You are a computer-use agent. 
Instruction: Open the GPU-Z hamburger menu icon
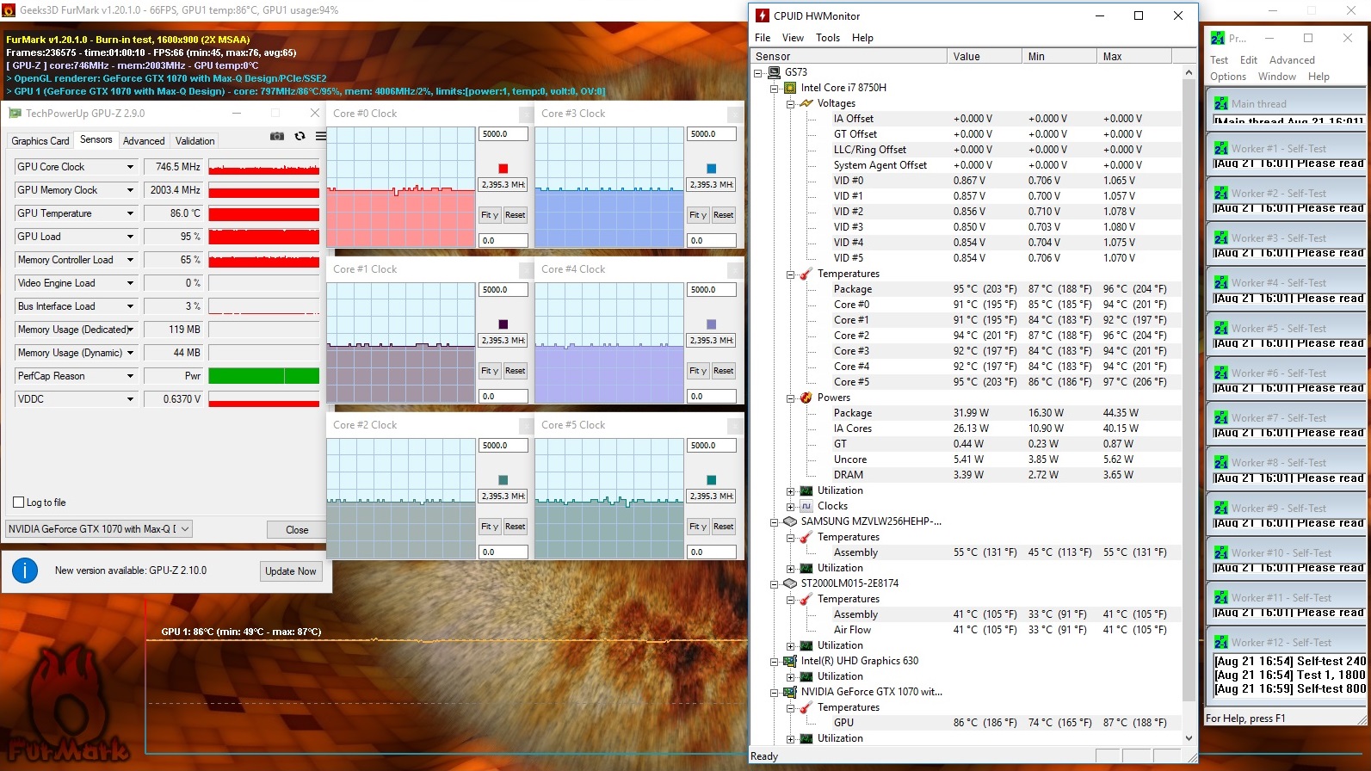click(321, 136)
